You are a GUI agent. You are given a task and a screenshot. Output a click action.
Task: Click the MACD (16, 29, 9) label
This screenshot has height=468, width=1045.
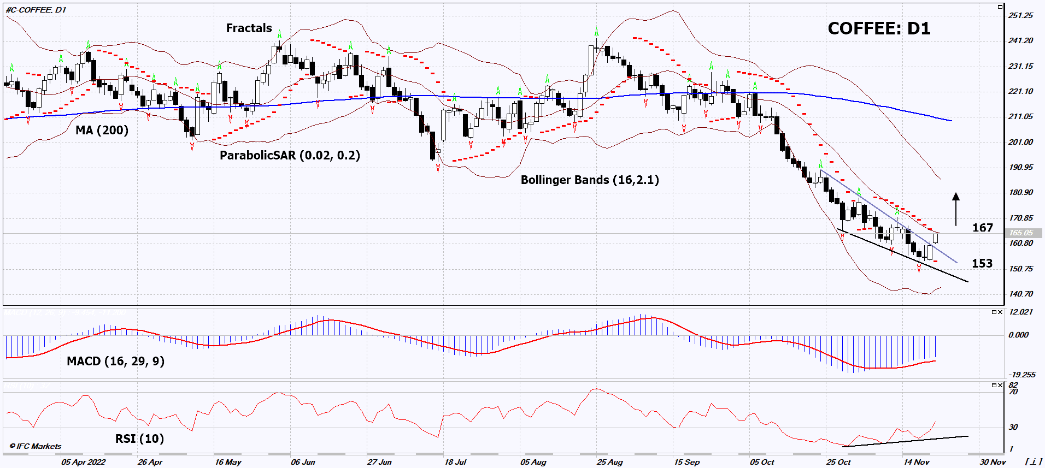(115, 362)
